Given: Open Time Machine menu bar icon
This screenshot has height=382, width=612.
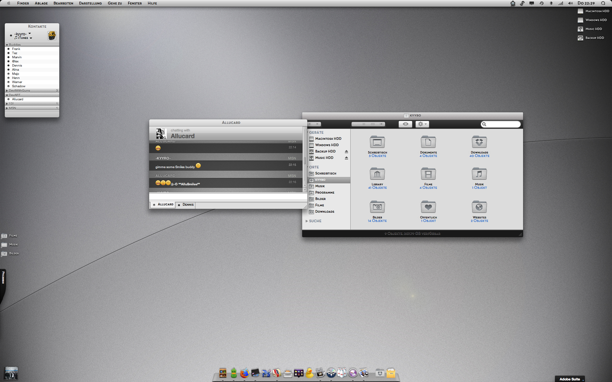Looking at the screenshot, I should [542, 3].
